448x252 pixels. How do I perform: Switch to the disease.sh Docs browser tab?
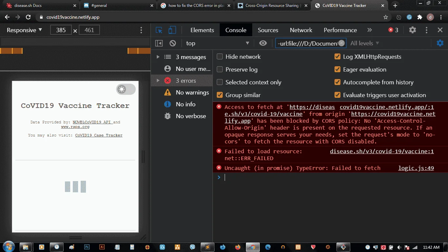coord(40,6)
